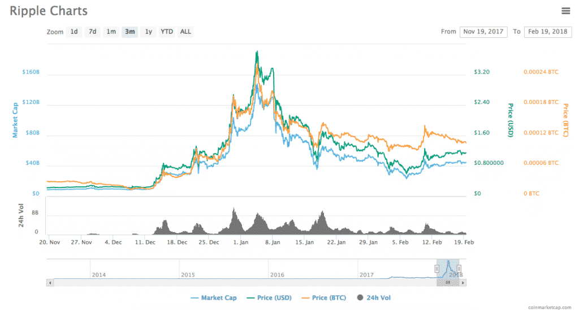
Task: Switch zoom to 1m
Action: 111,32
